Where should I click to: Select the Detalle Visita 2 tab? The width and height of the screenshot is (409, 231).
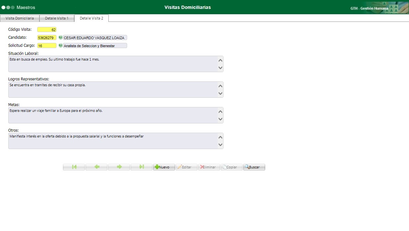91,18
